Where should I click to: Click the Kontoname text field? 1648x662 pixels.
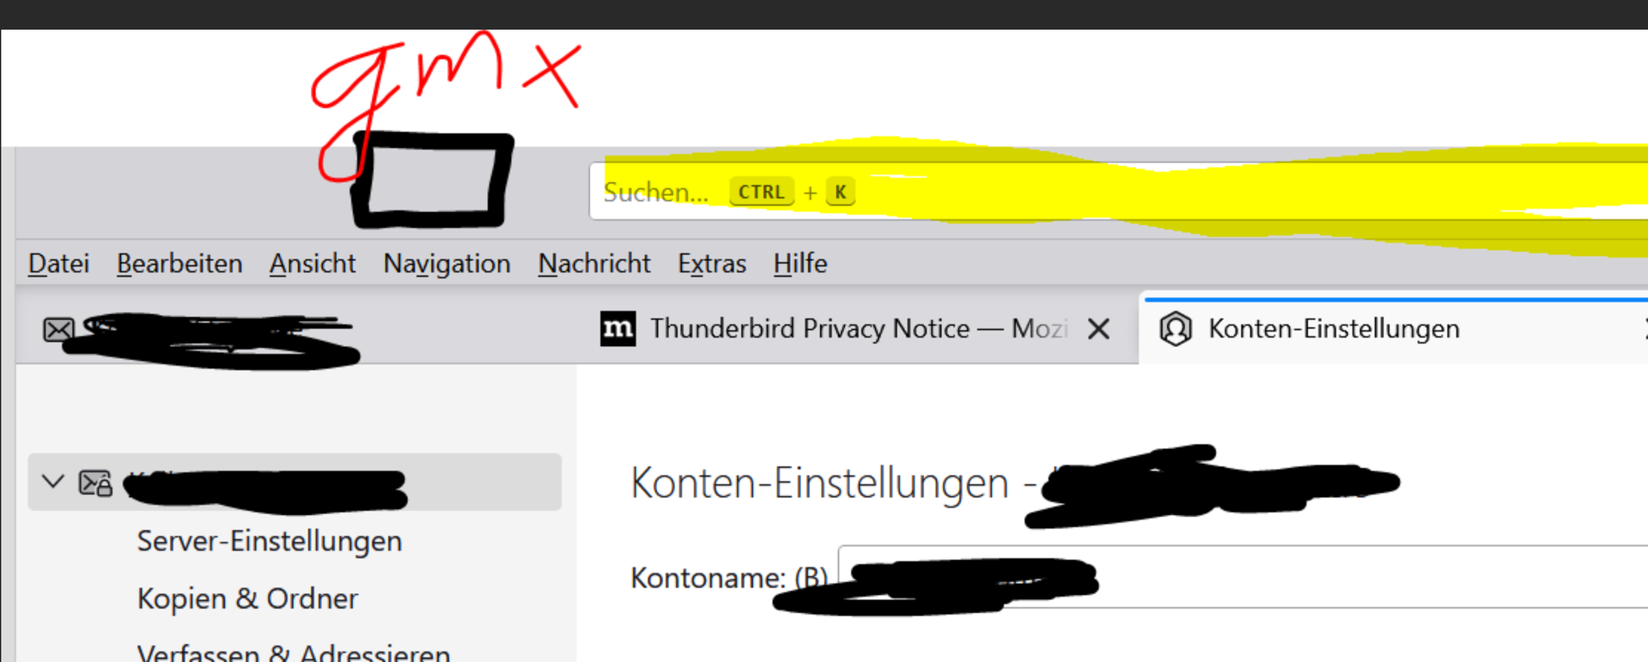click(x=1243, y=576)
